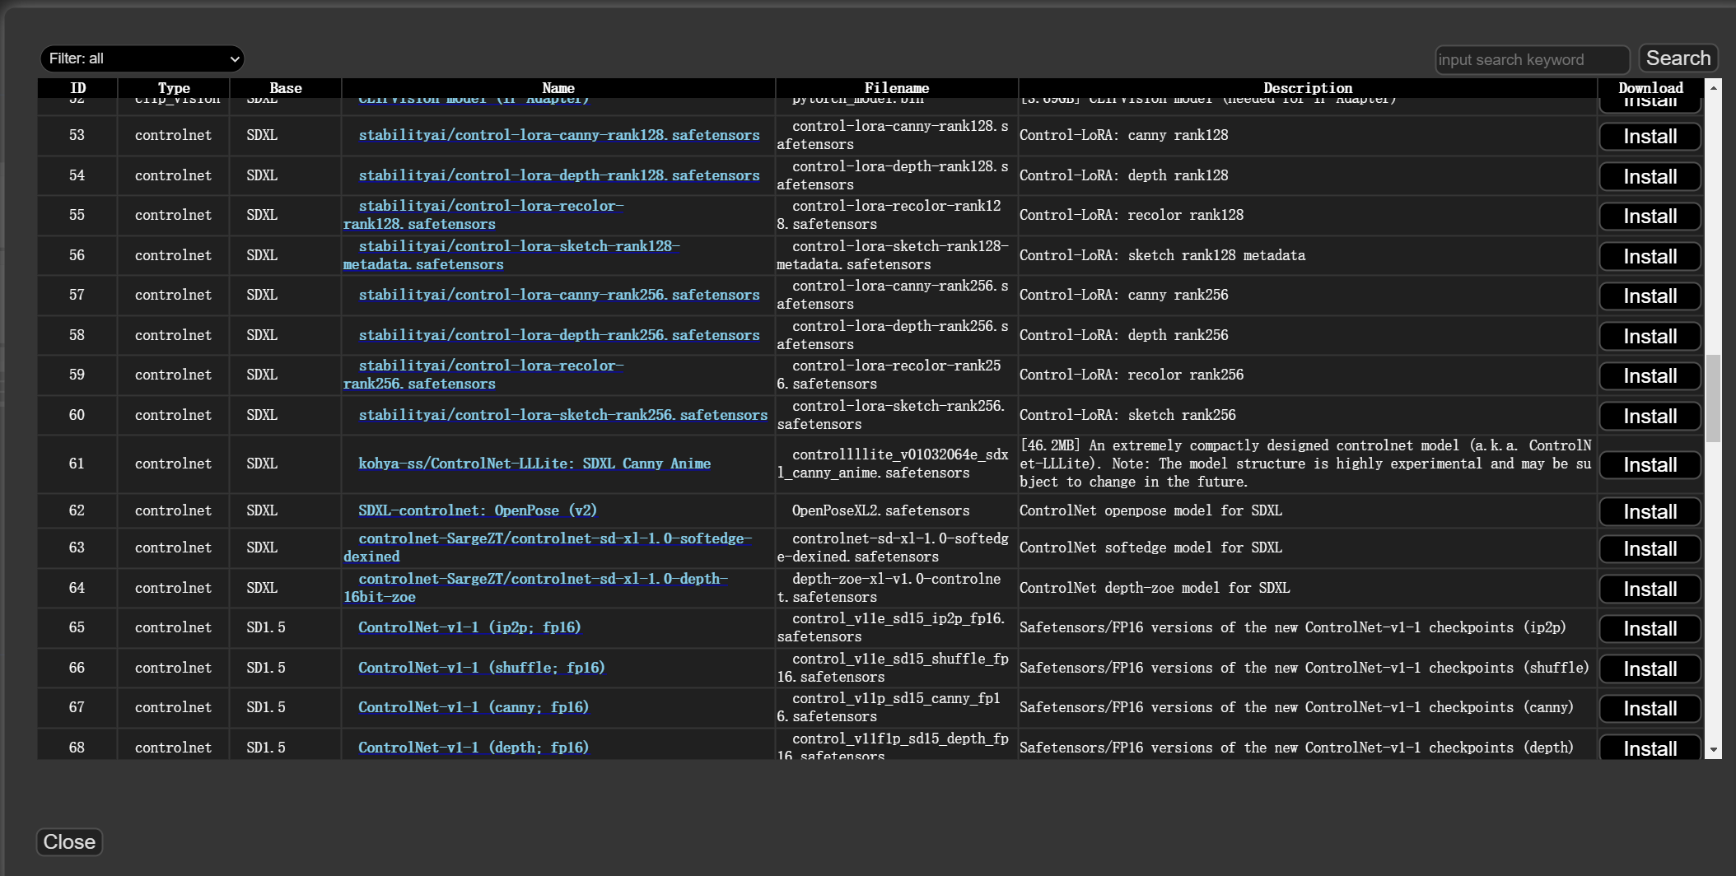This screenshot has height=876, width=1736.
Task: Click scrollbar up arrow in the table
Action: (x=1714, y=87)
